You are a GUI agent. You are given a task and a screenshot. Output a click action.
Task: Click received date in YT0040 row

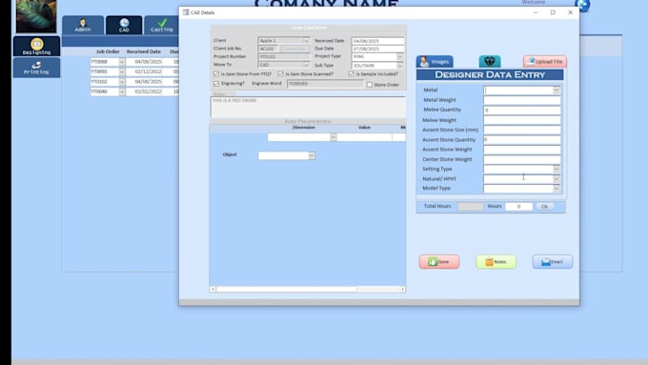[144, 91]
